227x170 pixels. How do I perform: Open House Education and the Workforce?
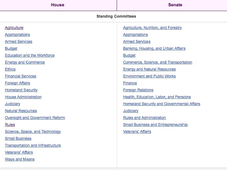pos(30,55)
